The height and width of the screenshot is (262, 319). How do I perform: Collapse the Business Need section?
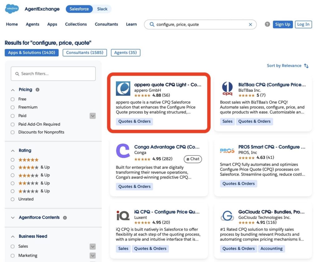pyautogui.click(x=13, y=236)
